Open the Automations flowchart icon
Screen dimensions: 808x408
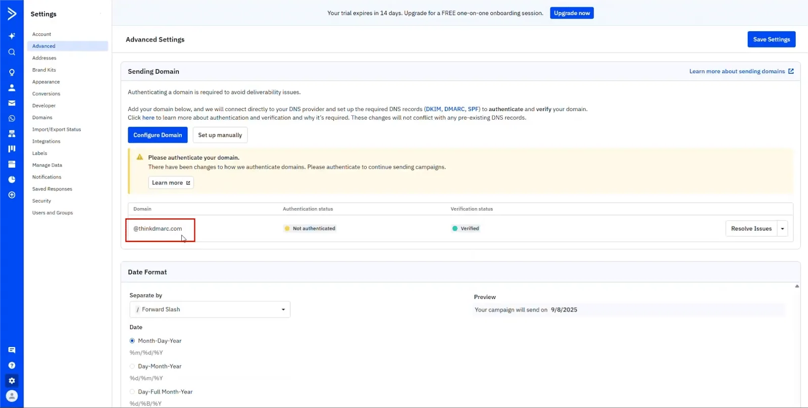click(x=12, y=133)
